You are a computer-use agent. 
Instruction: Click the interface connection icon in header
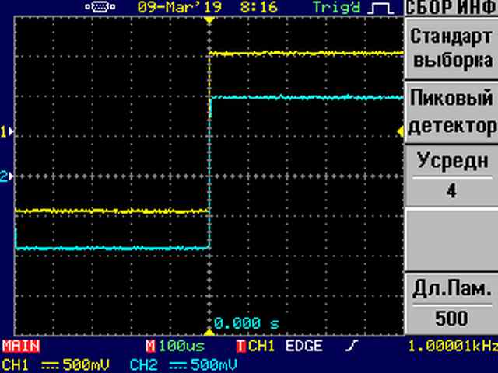click(100, 7)
